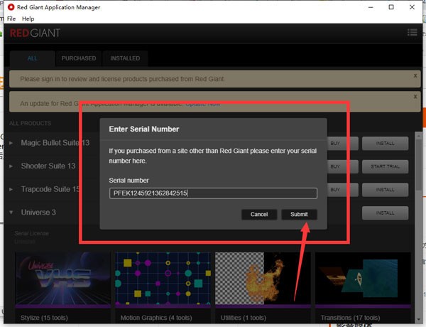
Task: Click the Red Giant app icon in title bar
Action: pos(9,7)
